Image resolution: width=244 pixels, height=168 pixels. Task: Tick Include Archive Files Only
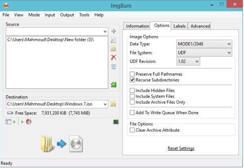132,102
